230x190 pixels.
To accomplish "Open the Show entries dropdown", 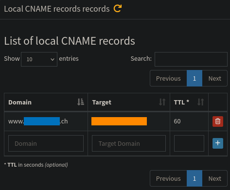I will [39, 59].
